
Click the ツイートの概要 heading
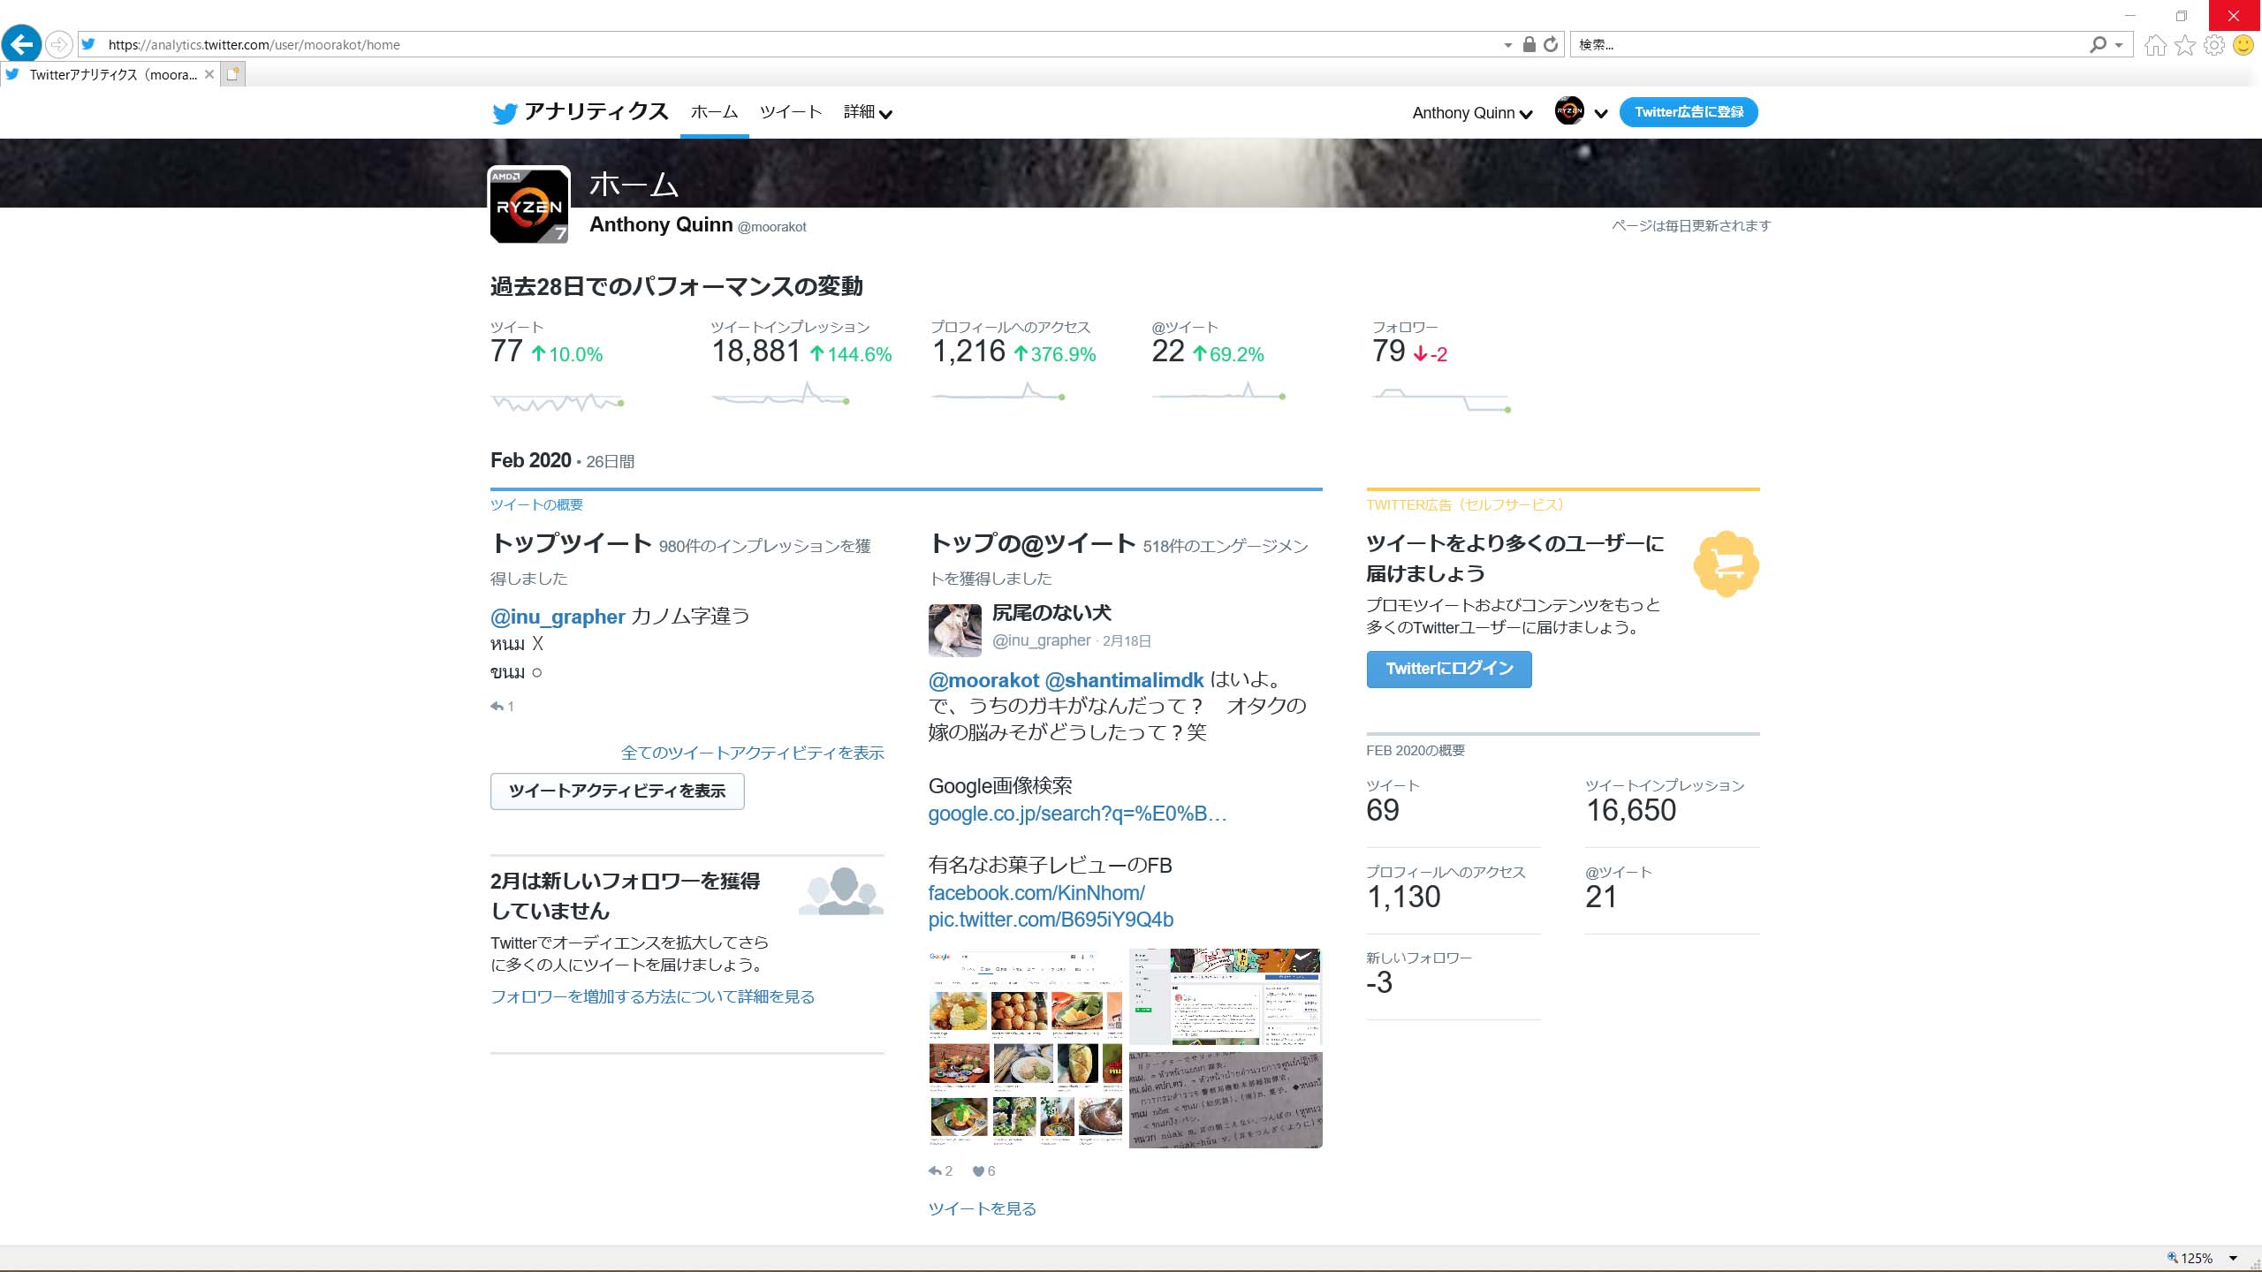tap(536, 504)
